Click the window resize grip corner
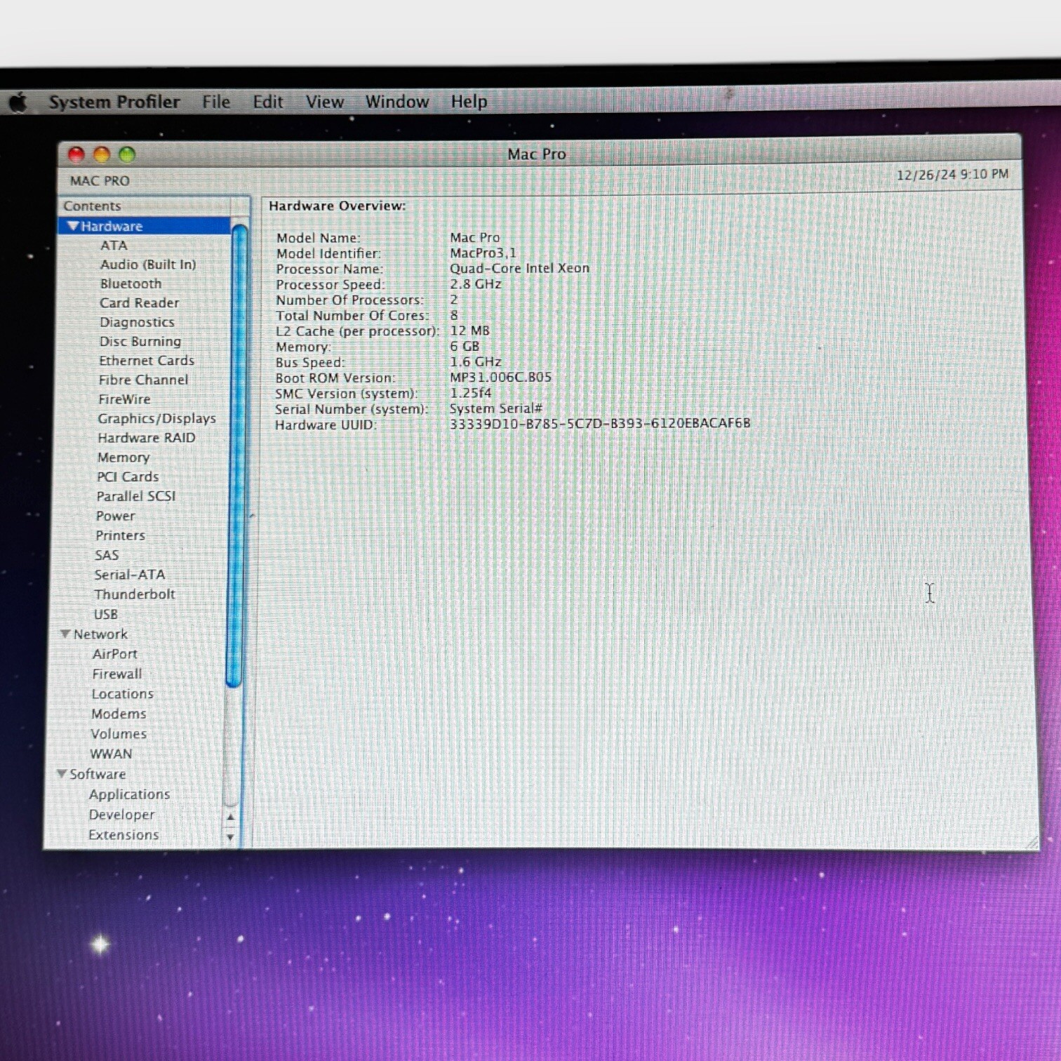 (1032, 842)
